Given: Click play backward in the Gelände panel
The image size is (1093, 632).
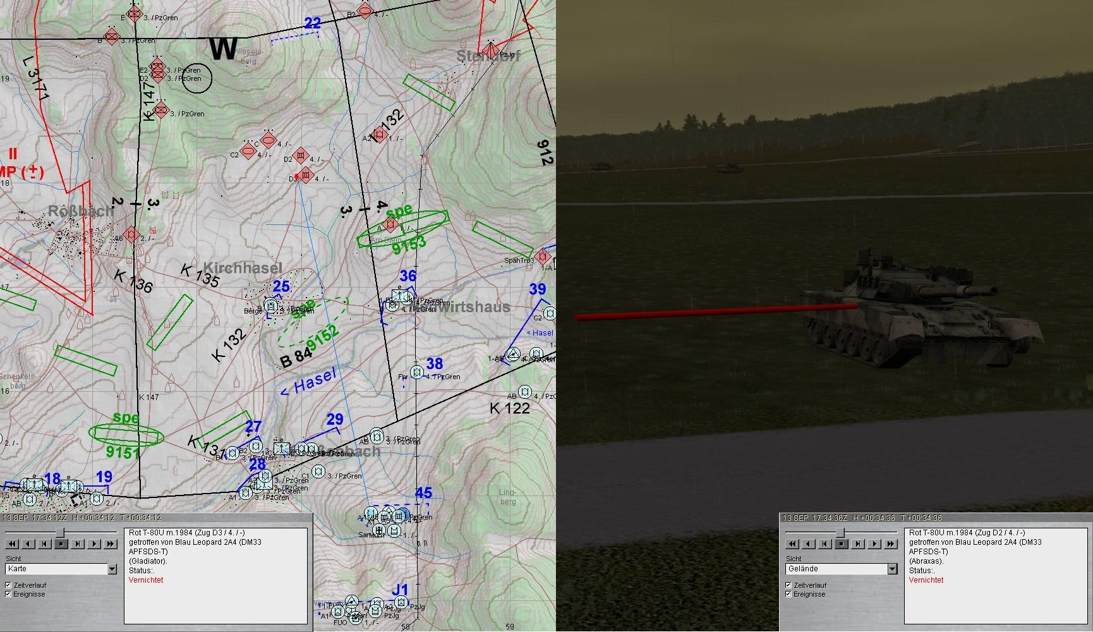Looking at the screenshot, I should 809,544.
